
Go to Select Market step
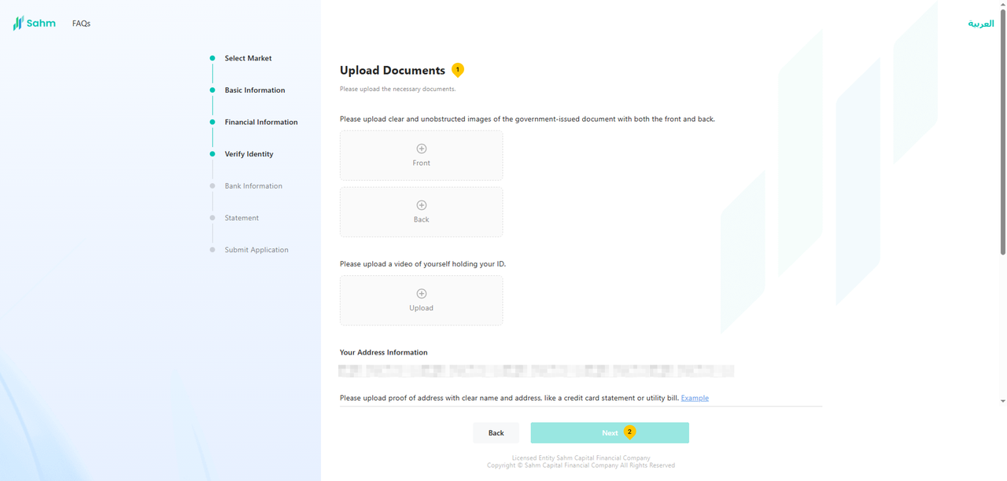[248, 58]
